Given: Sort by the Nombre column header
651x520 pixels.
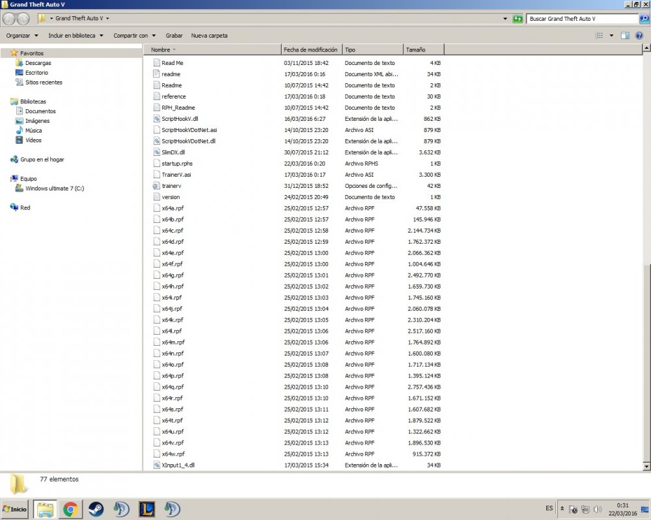Looking at the screenshot, I should click(212, 50).
